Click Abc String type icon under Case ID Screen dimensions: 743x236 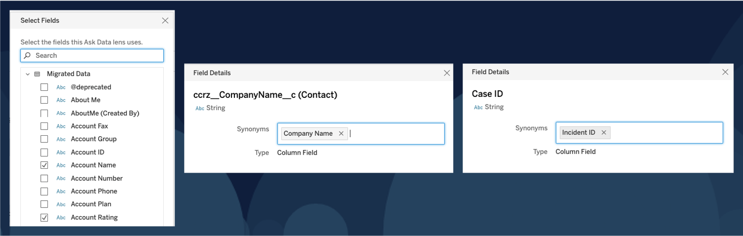coord(478,107)
